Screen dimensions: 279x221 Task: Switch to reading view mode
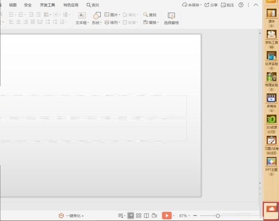tap(146, 215)
